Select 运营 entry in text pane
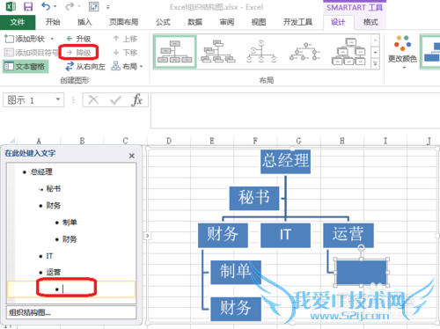 click(53, 273)
